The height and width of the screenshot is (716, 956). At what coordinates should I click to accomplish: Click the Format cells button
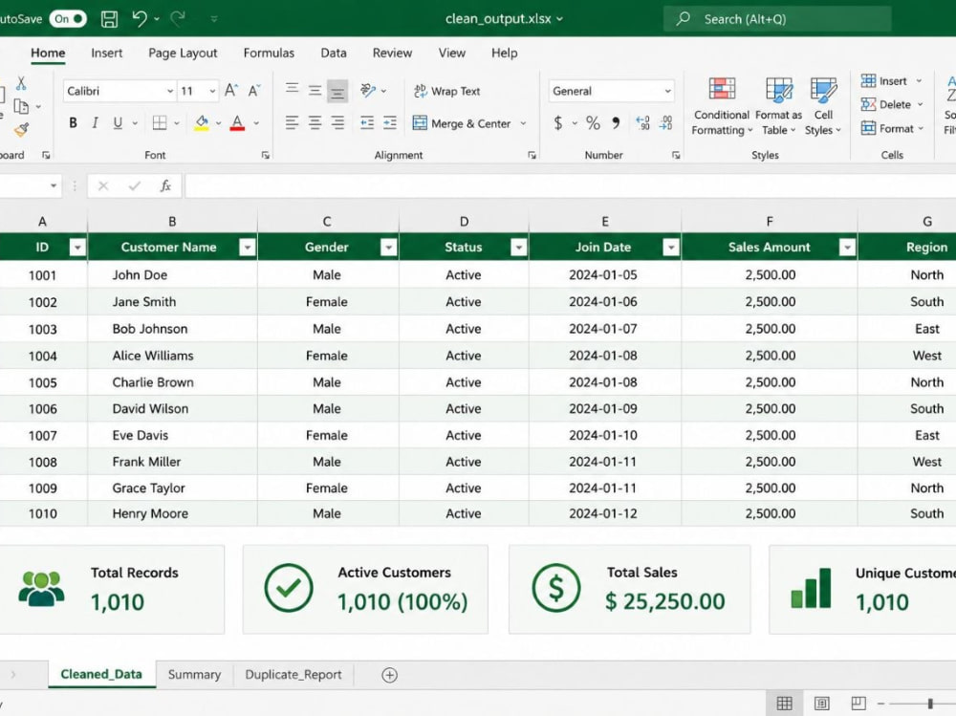coord(890,129)
